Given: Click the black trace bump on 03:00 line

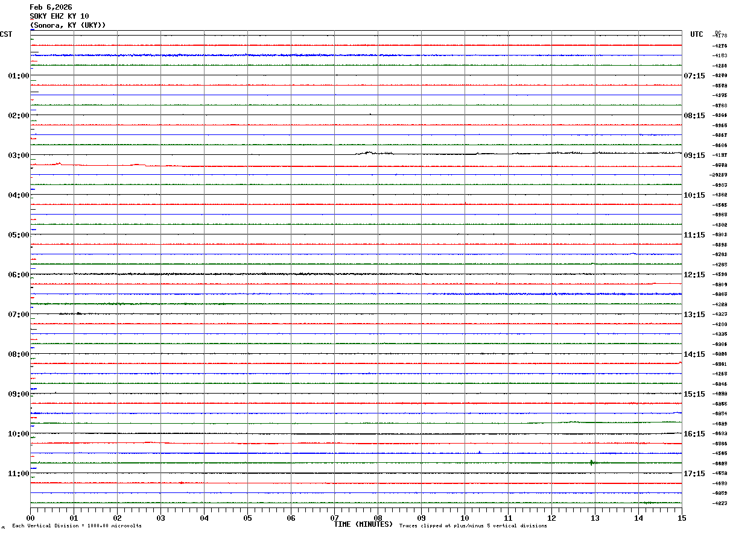Looking at the screenshot, I should (368, 153).
